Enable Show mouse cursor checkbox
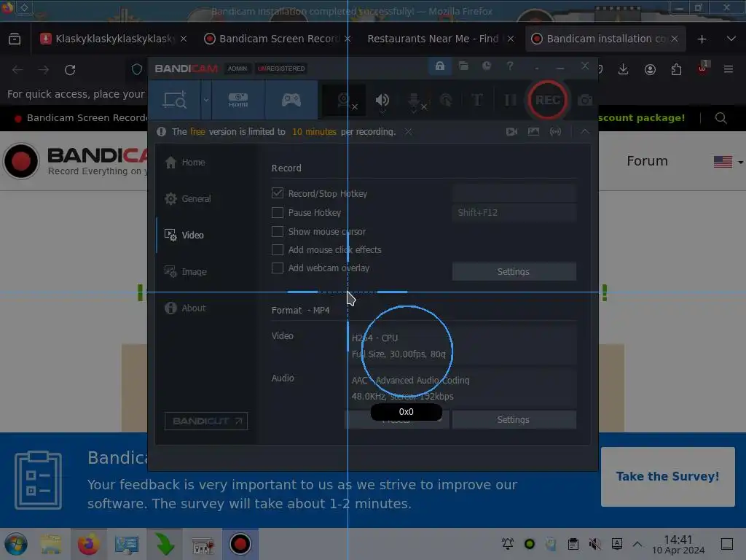Screen dimensions: 746x560 click(x=278, y=231)
